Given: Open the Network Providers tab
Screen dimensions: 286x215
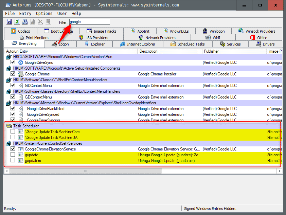Looking at the screenshot, I should [157, 38].
